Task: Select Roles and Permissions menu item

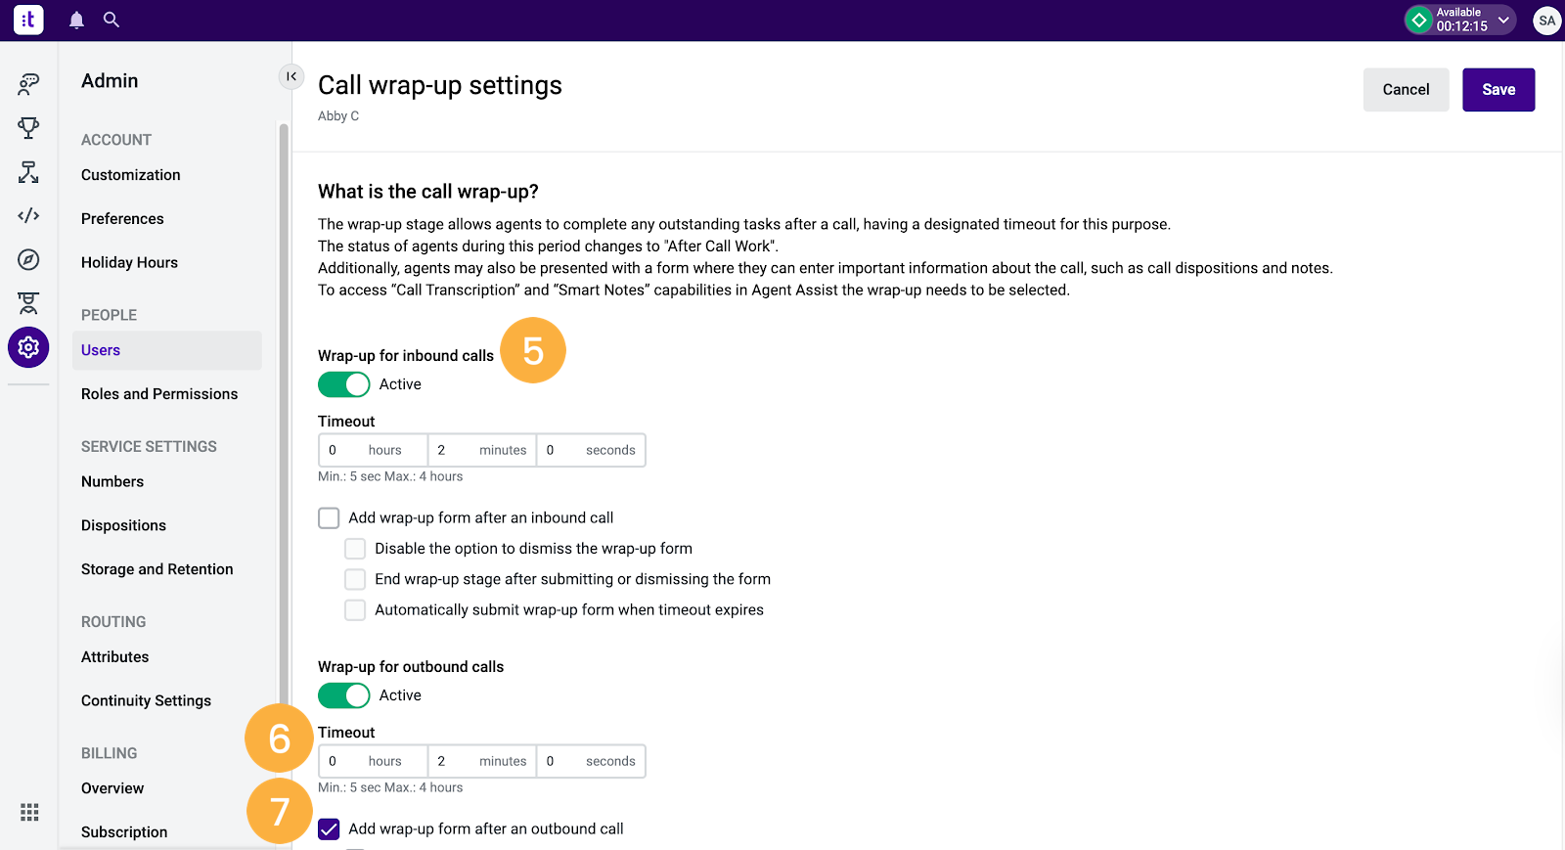Action: click(x=159, y=394)
